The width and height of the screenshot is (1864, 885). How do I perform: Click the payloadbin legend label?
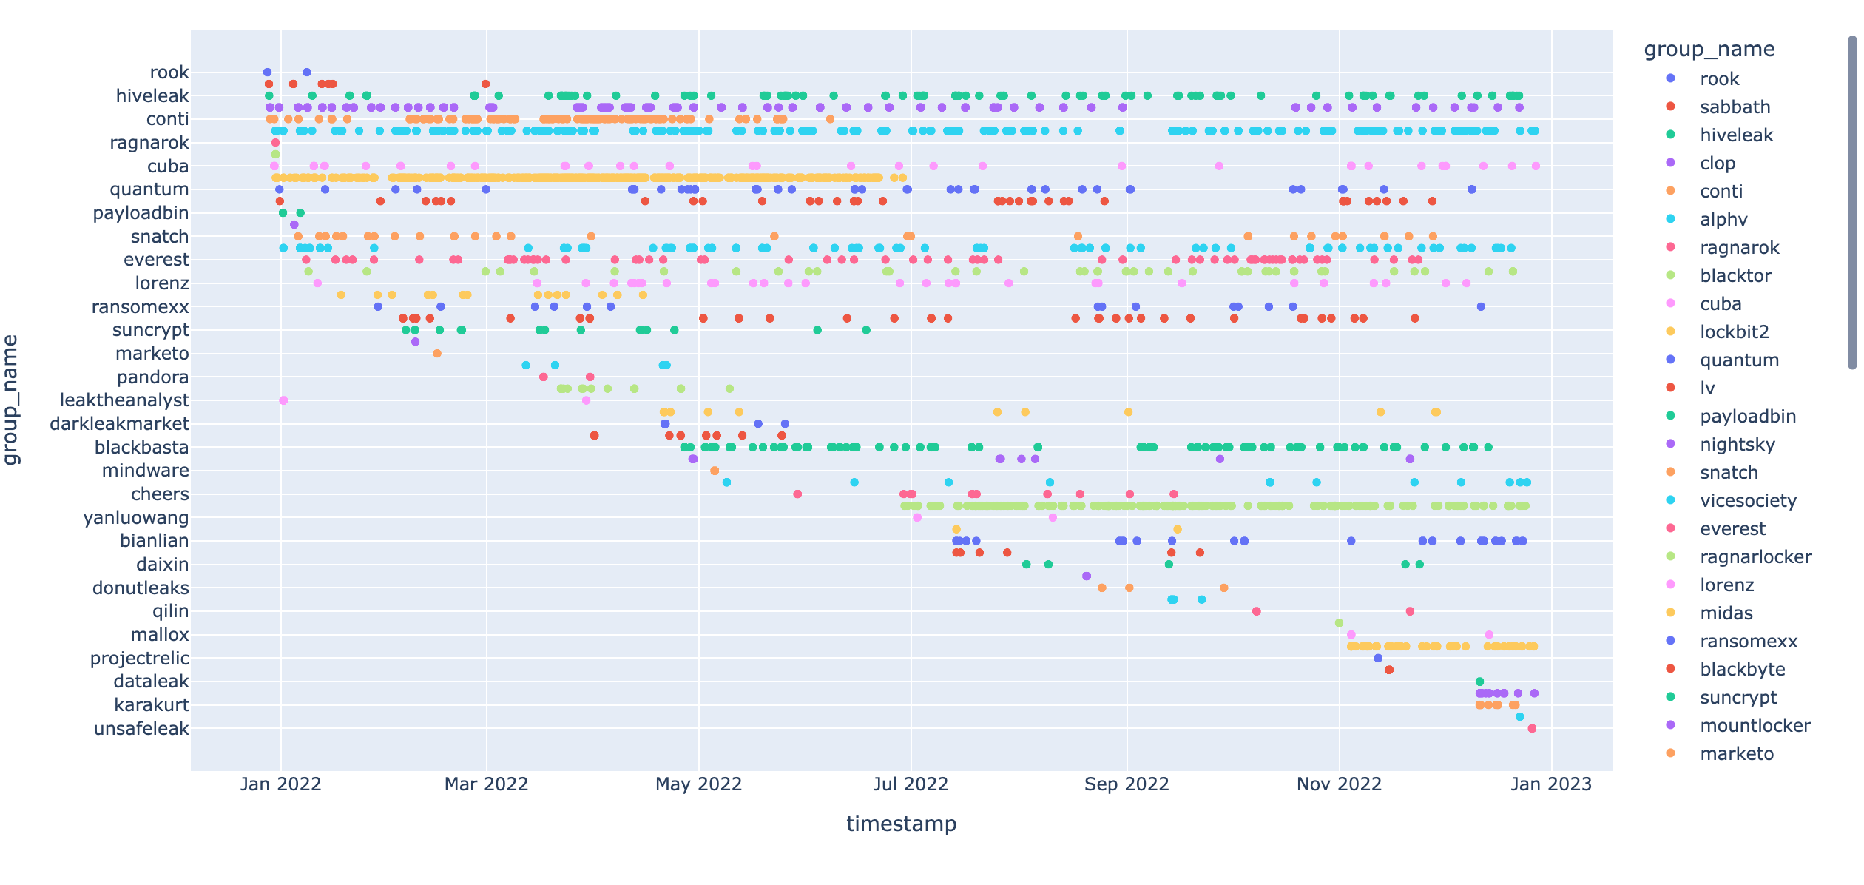[1748, 417]
